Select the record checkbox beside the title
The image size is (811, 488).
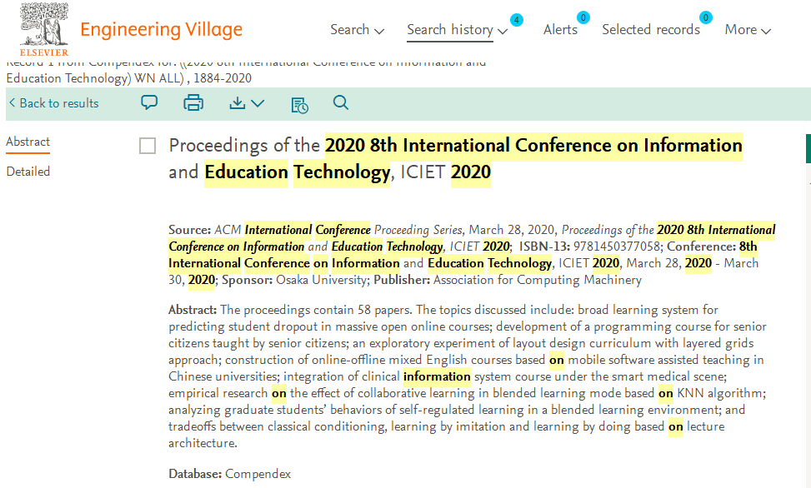[148, 147]
